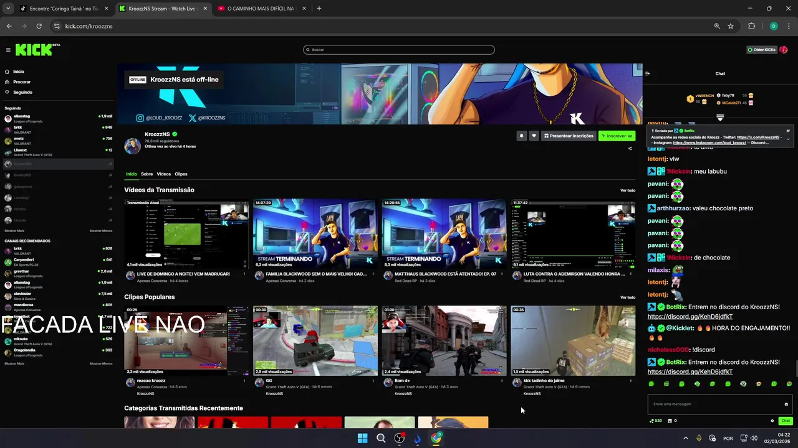798x448 pixels.
Task: Open Procurar in sidebar
Action: [17, 82]
